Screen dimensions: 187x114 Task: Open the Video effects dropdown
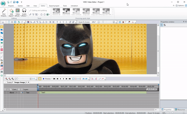pos(18,12)
